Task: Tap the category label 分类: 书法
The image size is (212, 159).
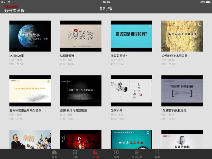Action: [x=117, y=115]
